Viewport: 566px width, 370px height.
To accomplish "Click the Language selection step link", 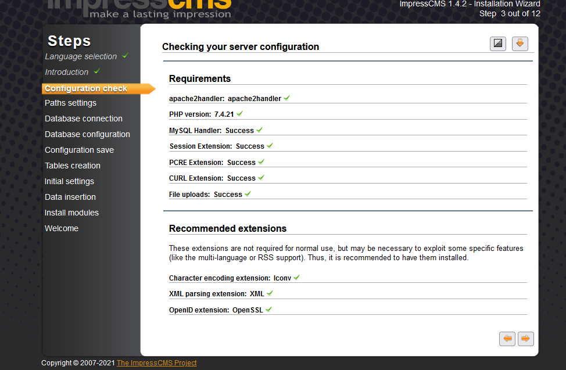I will (x=81, y=56).
